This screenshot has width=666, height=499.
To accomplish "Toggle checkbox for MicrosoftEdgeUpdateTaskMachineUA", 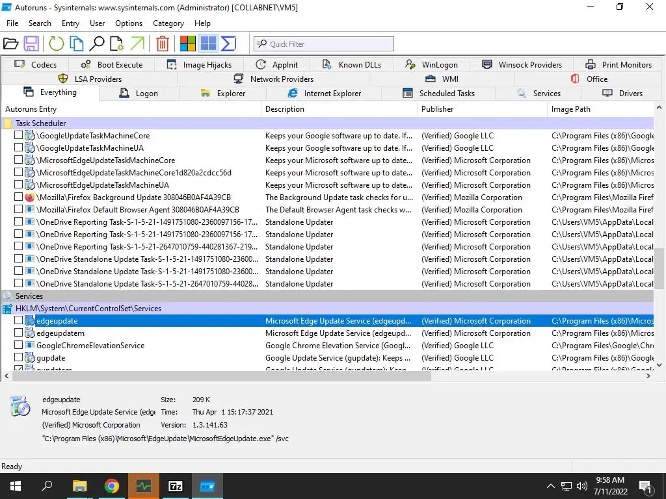I will coord(18,185).
